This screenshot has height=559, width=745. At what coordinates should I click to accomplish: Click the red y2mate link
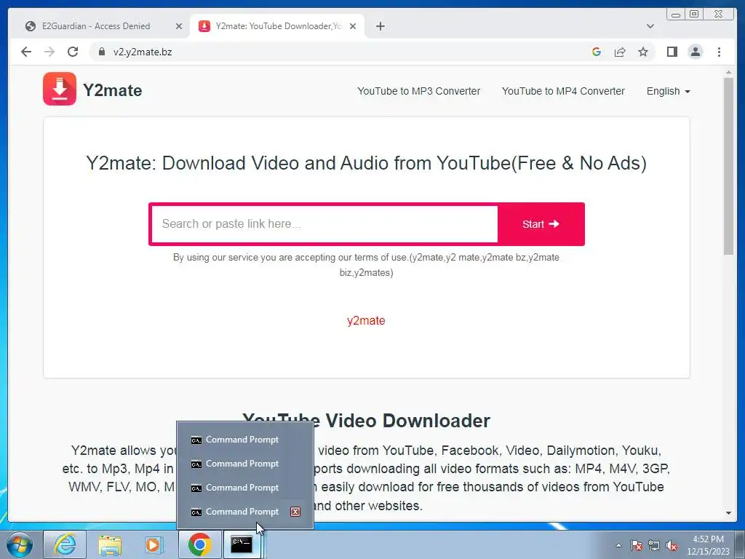pyautogui.click(x=366, y=321)
